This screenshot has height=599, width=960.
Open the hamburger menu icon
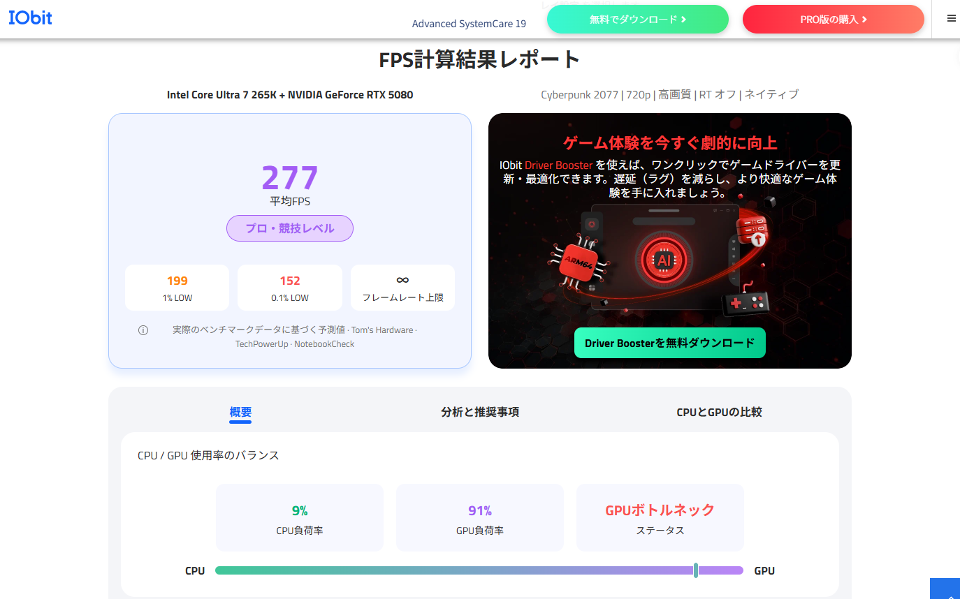(x=951, y=19)
